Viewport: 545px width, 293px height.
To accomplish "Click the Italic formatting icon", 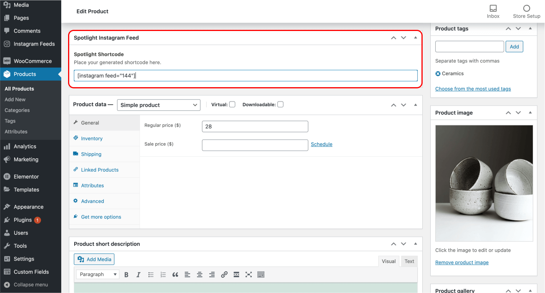I will [138, 275].
